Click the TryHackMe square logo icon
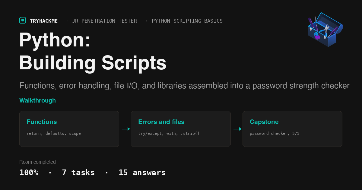This screenshot has width=362, height=190. point(23,20)
